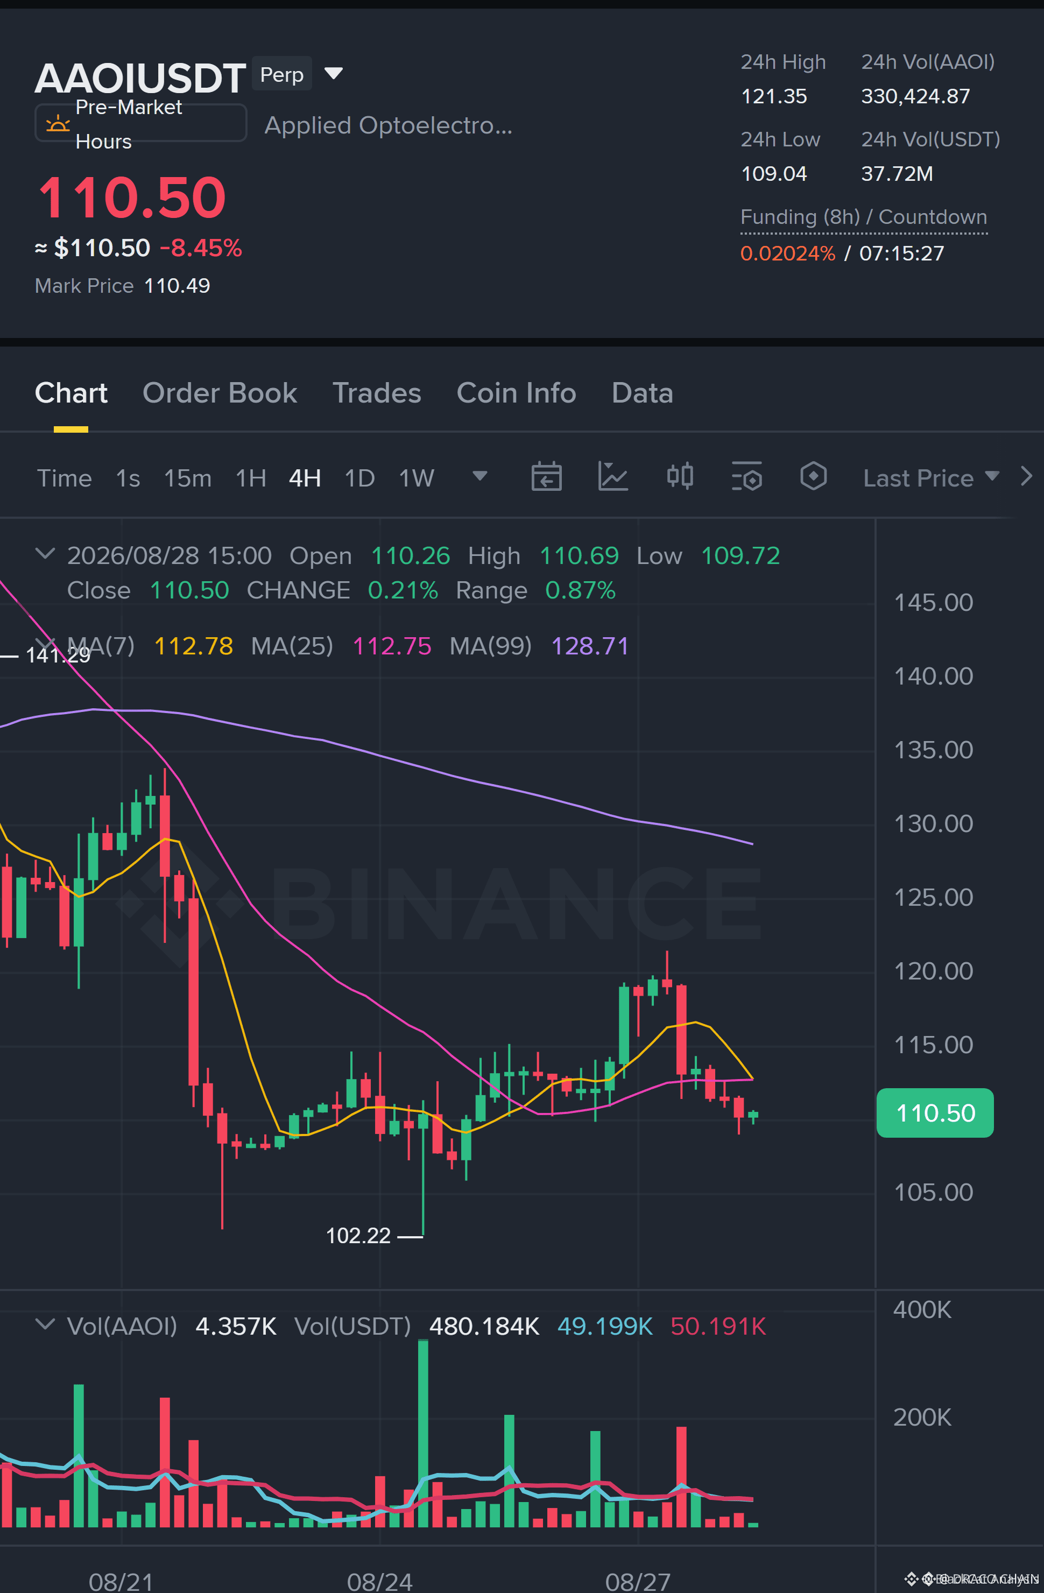Tap the Pre-Market Hours sunrise icon
The height and width of the screenshot is (1593, 1044).
tap(58, 124)
